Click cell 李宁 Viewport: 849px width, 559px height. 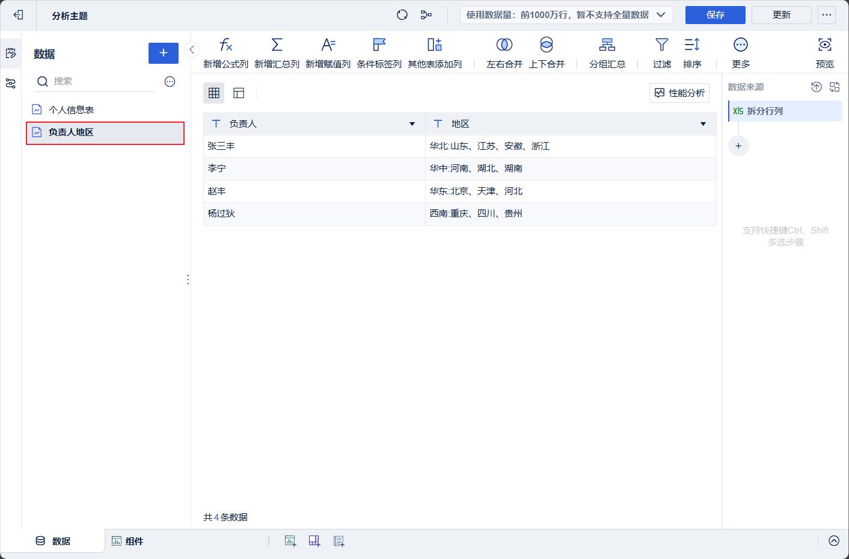click(x=314, y=168)
